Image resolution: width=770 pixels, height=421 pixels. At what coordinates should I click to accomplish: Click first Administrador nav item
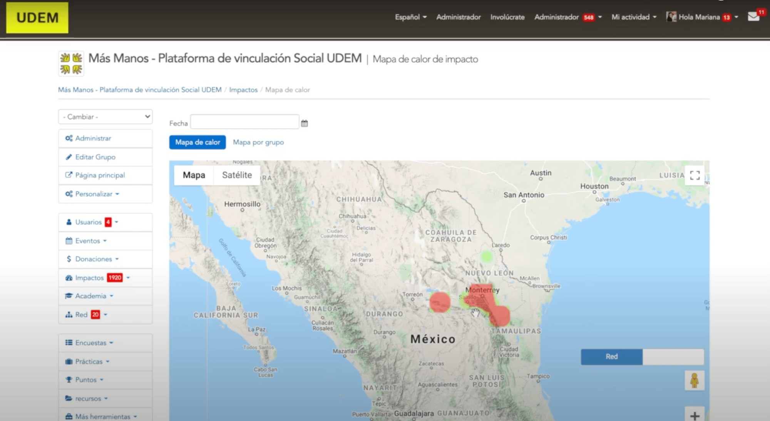(459, 17)
